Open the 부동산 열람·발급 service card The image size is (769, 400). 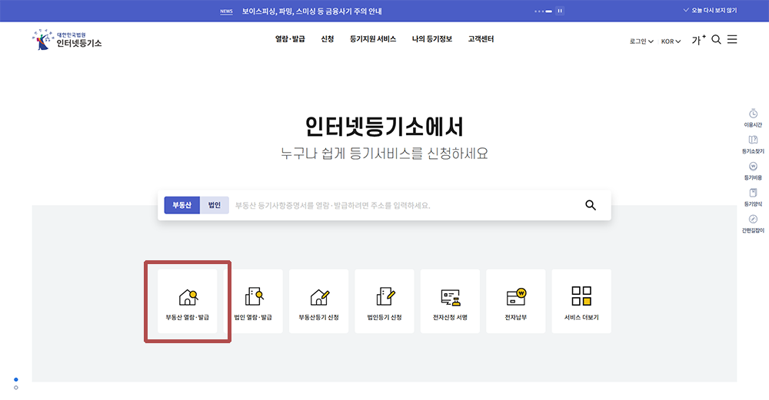[x=188, y=301]
